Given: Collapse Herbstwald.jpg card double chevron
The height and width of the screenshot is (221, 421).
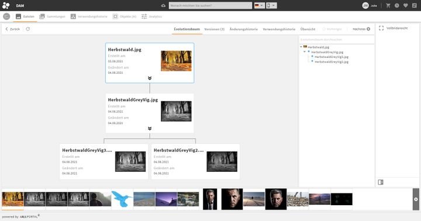Looking at the screenshot, I should pyautogui.click(x=150, y=78).
